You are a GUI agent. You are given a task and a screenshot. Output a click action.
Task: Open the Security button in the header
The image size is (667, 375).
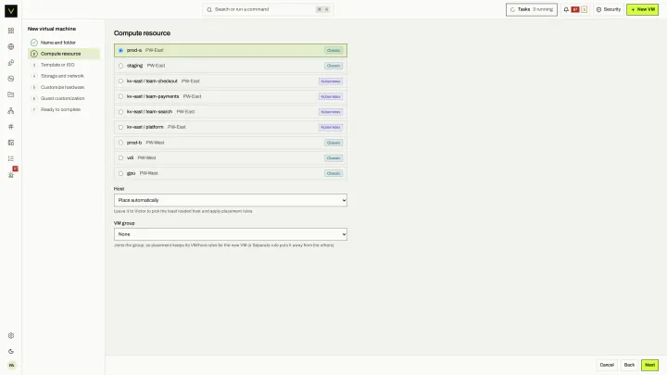pos(609,9)
